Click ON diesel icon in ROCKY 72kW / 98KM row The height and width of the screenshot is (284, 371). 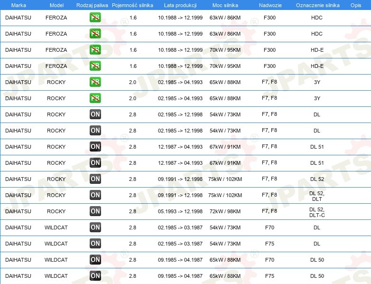(95, 211)
